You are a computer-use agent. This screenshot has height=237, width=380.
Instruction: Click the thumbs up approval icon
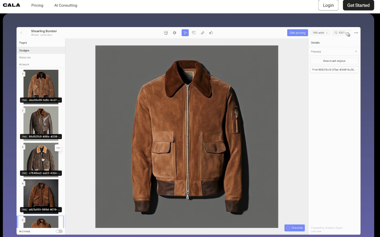[x=211, y=33]
